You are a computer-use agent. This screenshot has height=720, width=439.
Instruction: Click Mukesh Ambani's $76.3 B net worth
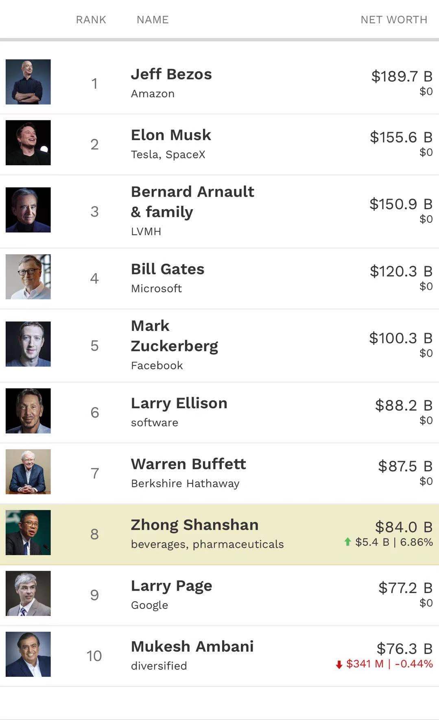coord(404,648)
